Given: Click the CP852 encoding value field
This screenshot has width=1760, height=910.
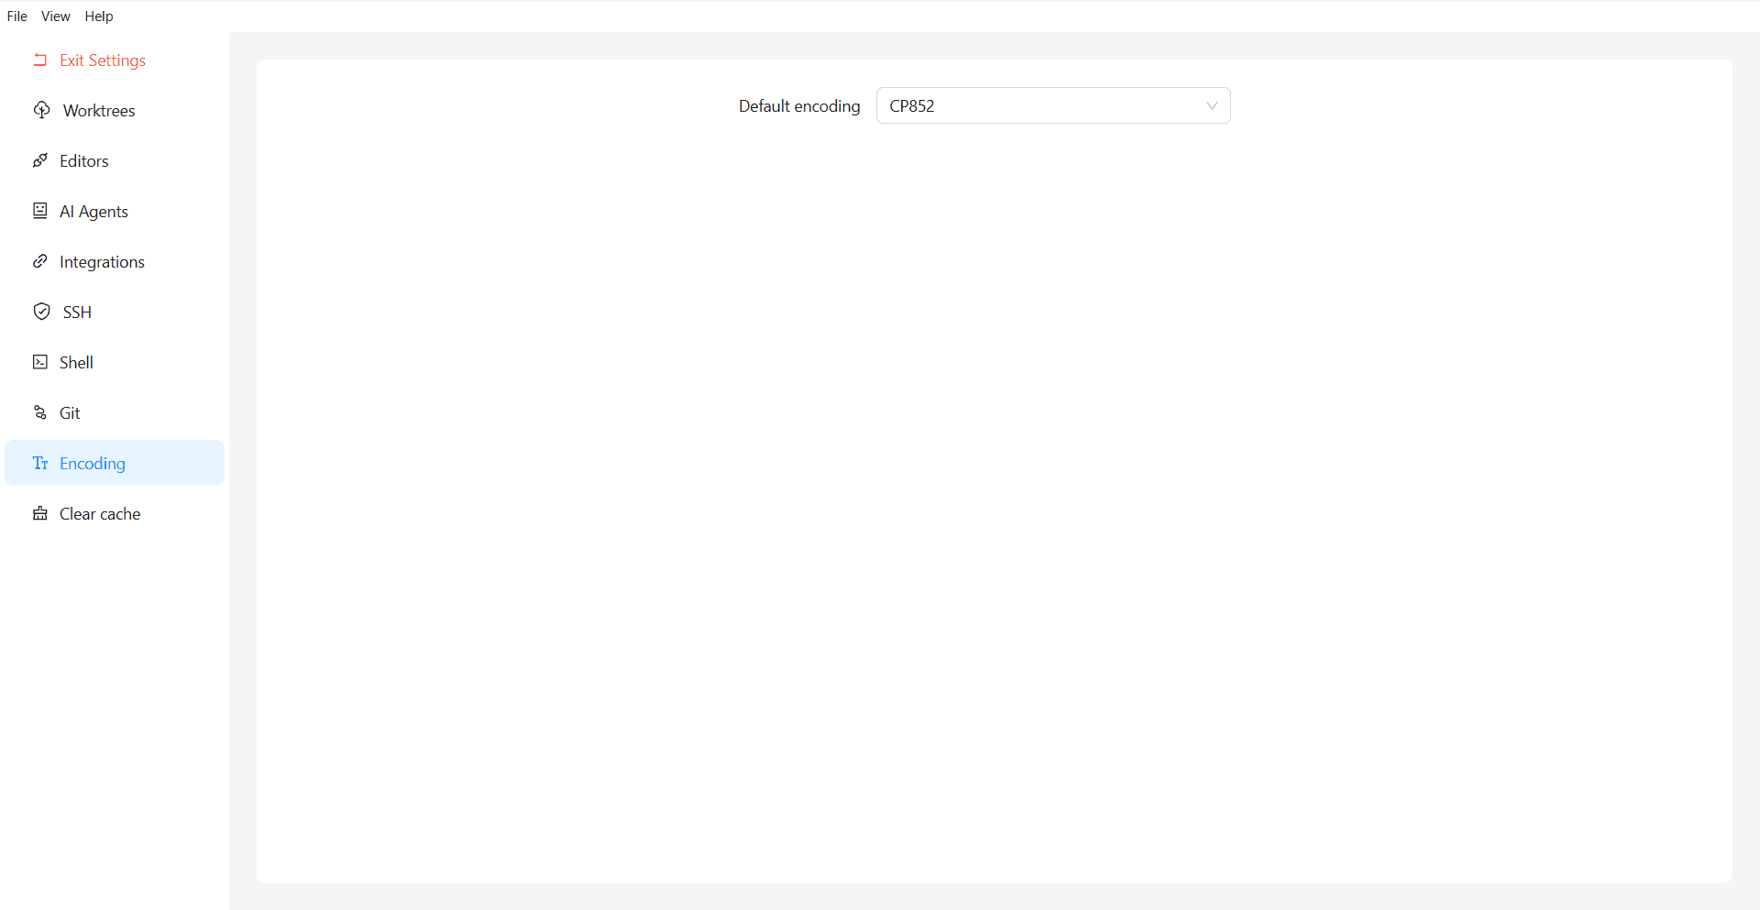Looking at the screenshot, I should coord(1053,105).
